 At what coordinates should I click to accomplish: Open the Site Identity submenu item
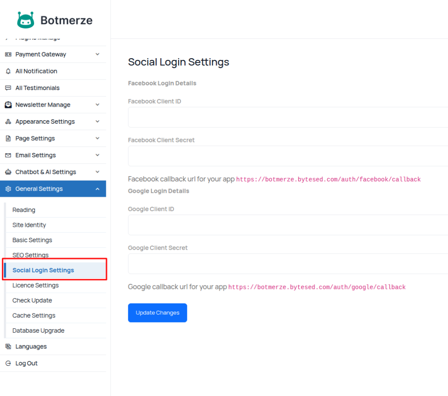29,225
